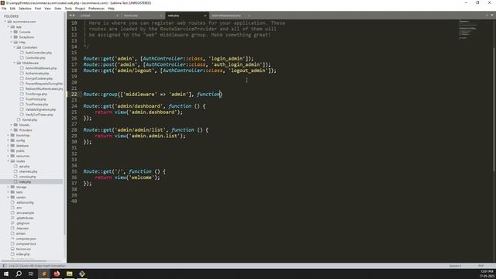Open the .env.example file
Image resolution: width=496 pixels, height=279 pixels.
(26, 213)
